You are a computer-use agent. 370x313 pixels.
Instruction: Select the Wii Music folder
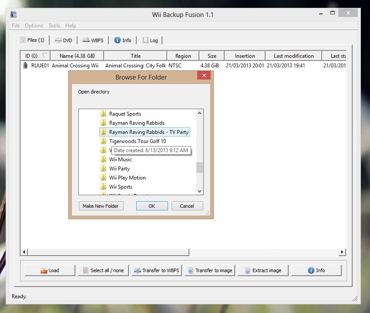[x=120, y=160]
